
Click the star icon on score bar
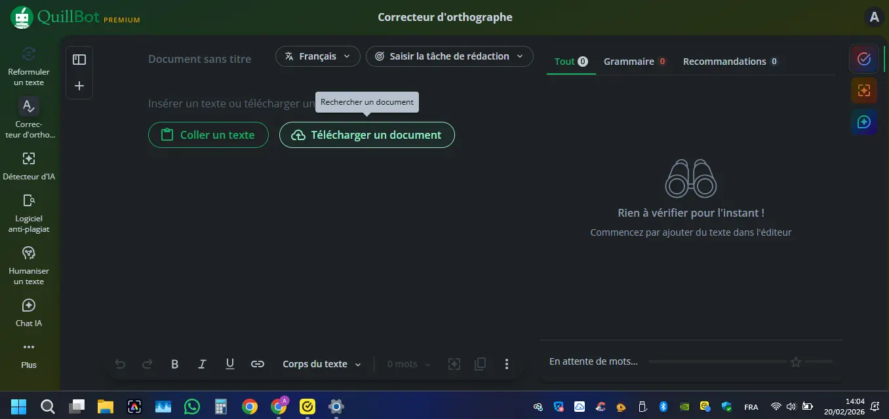[x=796, y=361]
